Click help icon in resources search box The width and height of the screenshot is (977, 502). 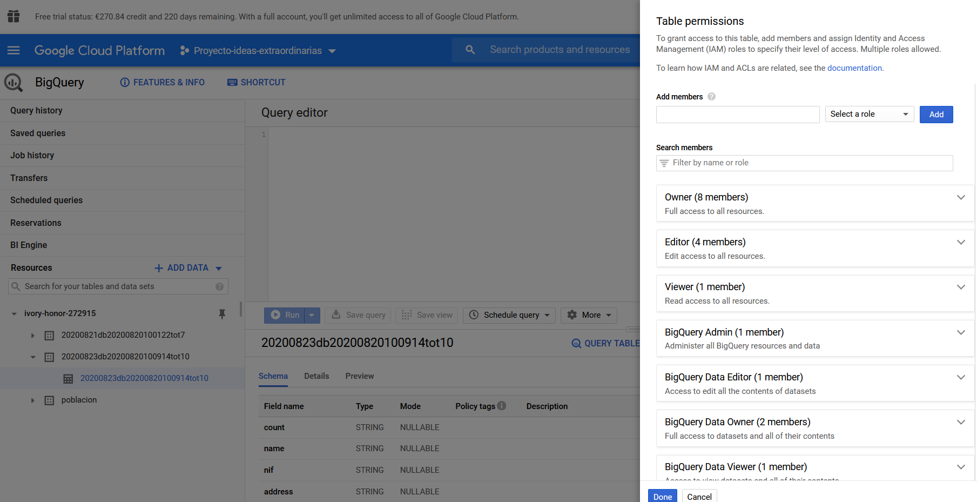pos(219,286)
